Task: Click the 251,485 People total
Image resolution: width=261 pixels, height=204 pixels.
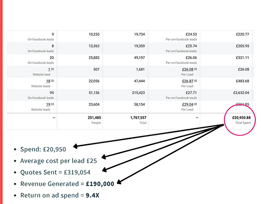Action: click(x=94, y=118)
